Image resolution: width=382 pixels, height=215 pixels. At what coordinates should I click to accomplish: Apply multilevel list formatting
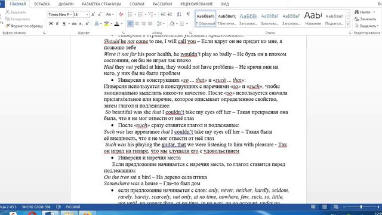150,14
